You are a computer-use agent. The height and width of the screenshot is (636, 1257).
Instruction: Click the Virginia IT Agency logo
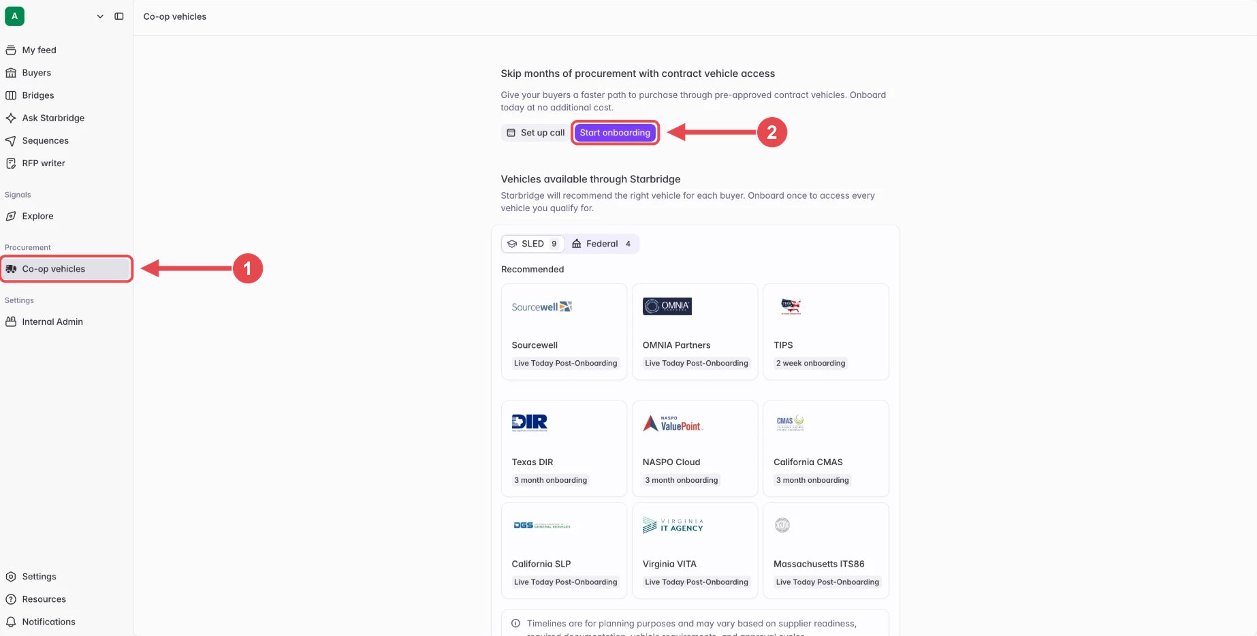(x=673, y=525)
